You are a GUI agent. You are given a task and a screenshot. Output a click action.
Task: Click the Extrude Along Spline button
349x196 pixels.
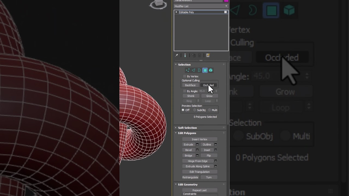point(198,166)
